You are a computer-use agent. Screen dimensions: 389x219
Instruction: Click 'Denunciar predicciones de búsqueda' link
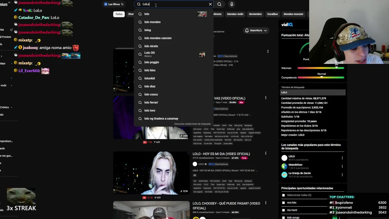coord(192,124)
